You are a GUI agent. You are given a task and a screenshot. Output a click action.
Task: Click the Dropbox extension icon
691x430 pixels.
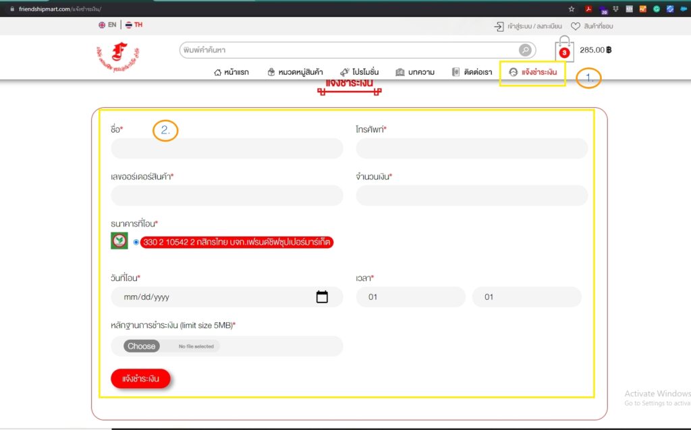tap(617, 9)
